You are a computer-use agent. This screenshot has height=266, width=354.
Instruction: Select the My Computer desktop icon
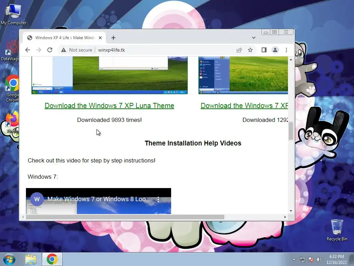[x=13, y=15]
